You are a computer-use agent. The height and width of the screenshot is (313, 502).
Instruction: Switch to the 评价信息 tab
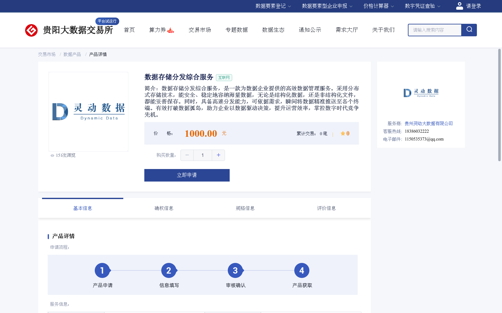coord(326,208)
